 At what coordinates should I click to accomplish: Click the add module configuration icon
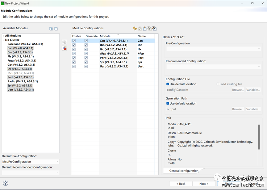point(64,42)
